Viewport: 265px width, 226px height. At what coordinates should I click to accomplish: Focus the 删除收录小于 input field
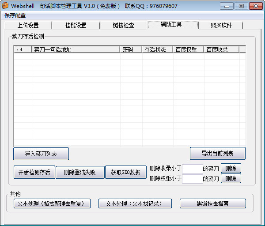click(193, 169)
